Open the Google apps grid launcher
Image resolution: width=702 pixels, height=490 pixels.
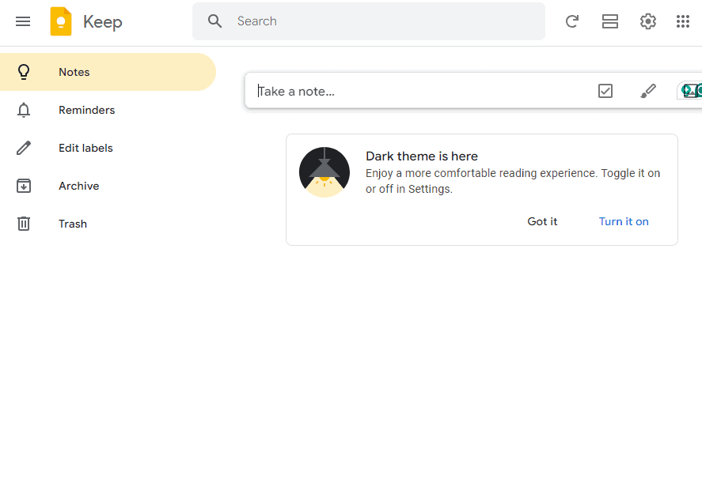click(x=683, y=21)
